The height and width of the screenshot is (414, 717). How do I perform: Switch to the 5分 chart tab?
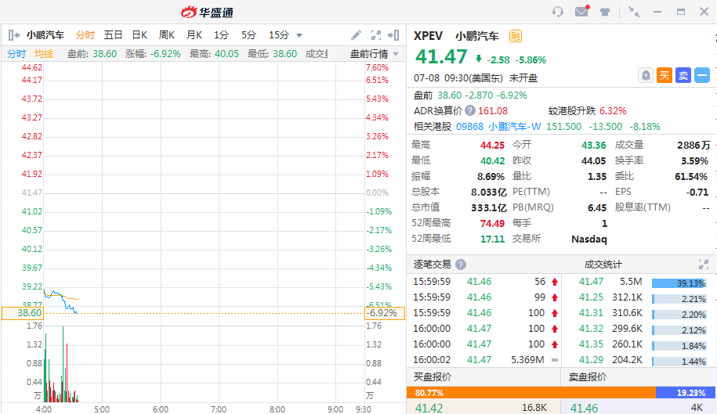[x=248, y=35]
